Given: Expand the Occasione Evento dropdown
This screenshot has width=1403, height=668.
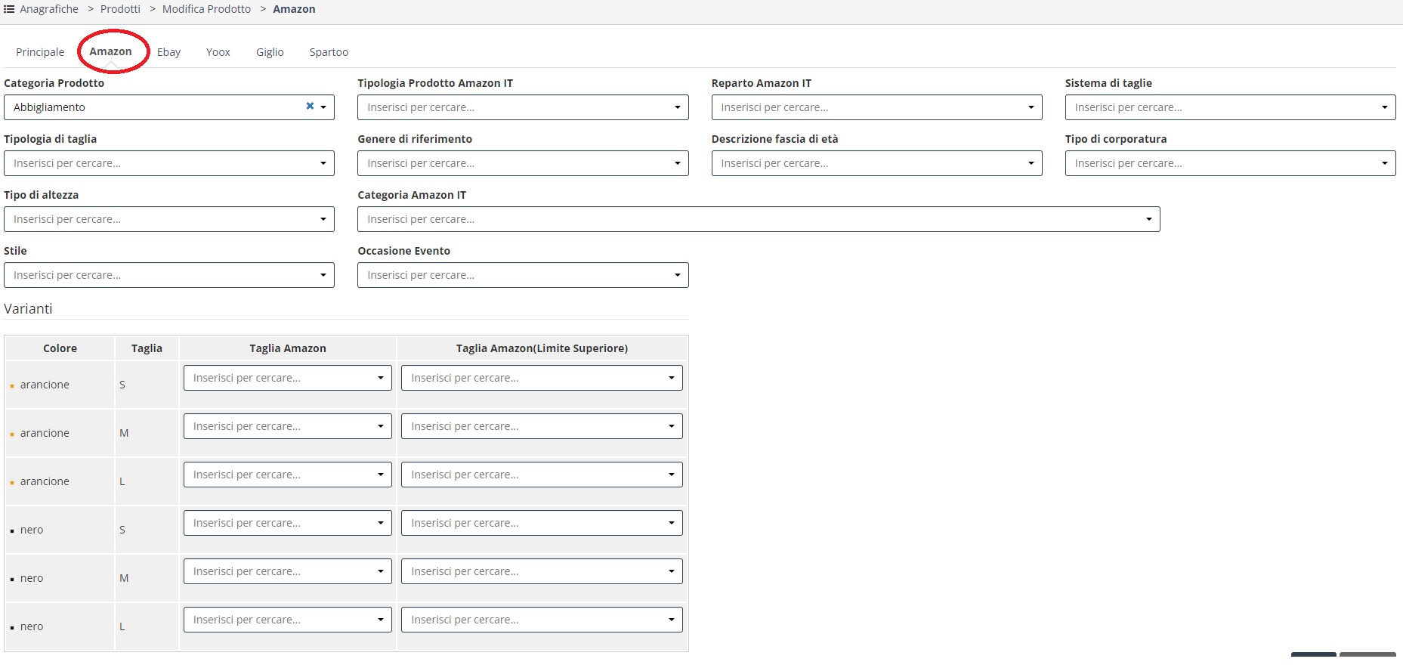Looking at the screenshot, I should coord(677,275).
